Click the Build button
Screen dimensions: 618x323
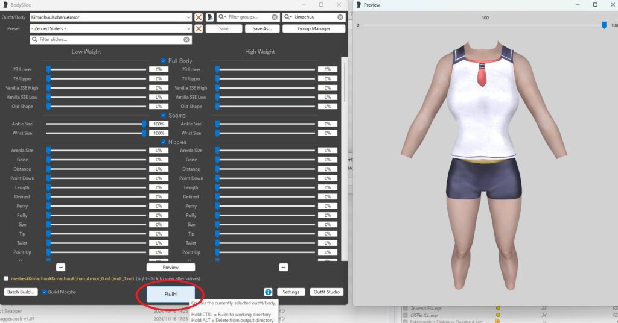[170, 294]
